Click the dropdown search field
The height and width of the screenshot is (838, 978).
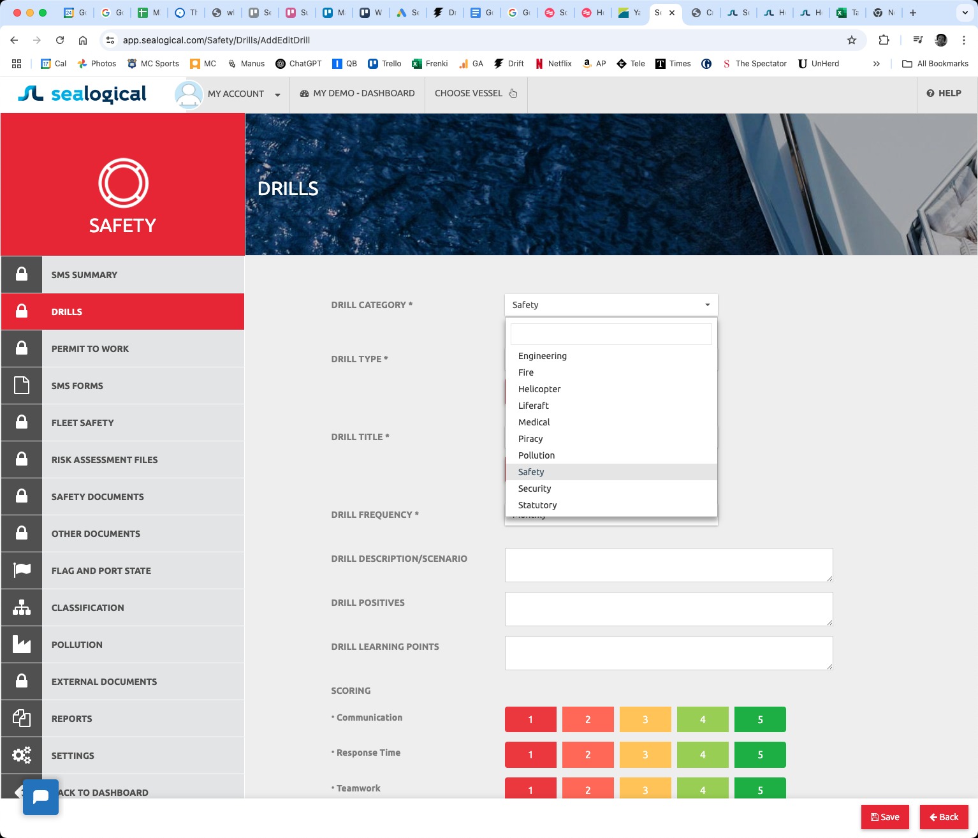611,334
